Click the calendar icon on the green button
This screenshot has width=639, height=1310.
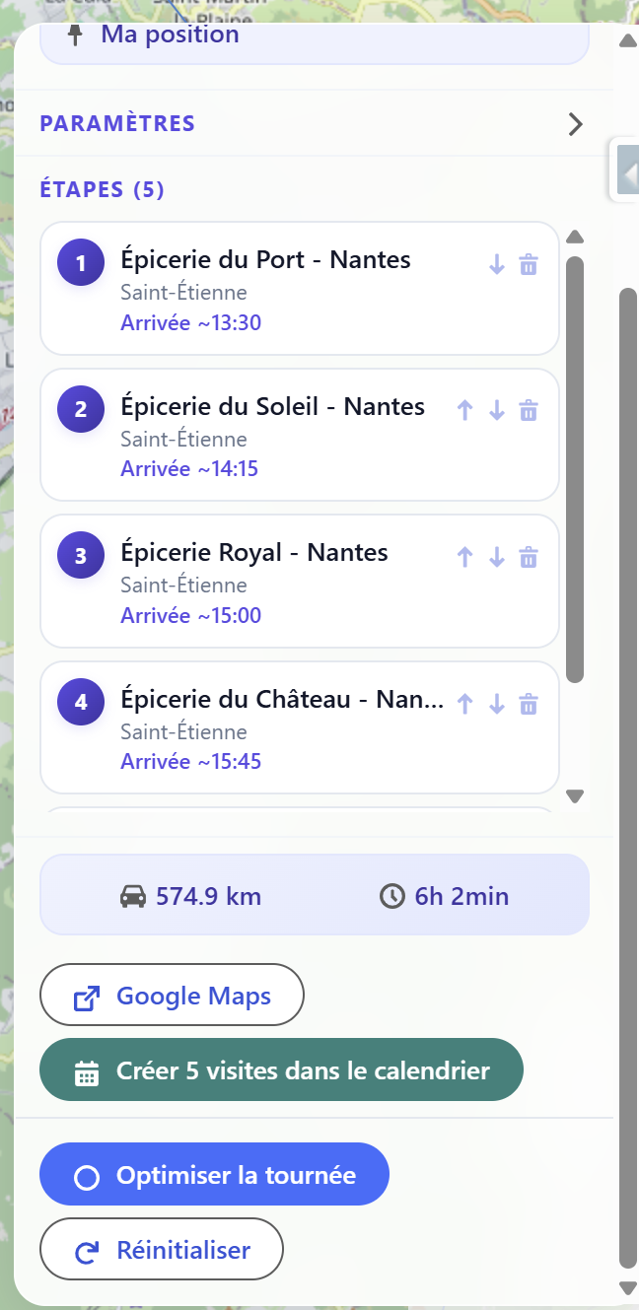pyautogui.click(x=87, y=1069)
